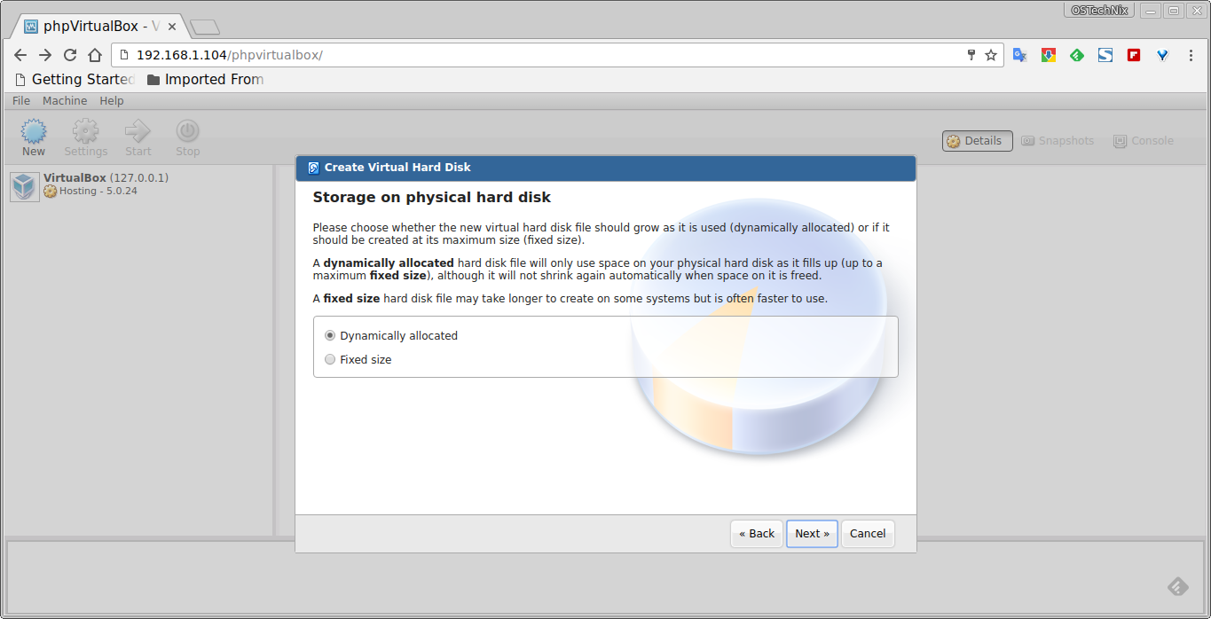Open machine Settings via the gear icon
This screenshot has width=1211, height=619.
pyautogui.click(x=85, y=131)
